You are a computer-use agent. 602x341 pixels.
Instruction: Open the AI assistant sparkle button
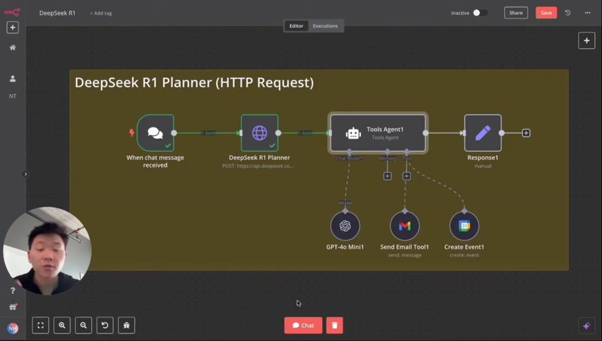point(586,326)
